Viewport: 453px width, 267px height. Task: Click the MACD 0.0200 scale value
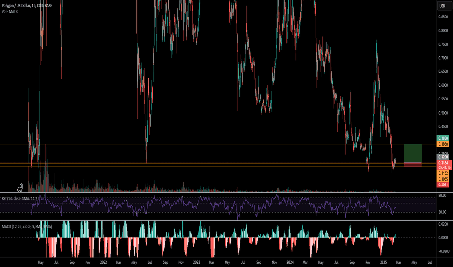point(443,224)
